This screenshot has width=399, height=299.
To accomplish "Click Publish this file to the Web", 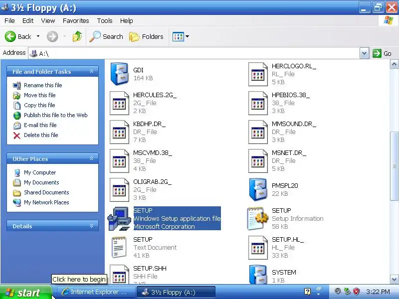I will pyautogui.click(x=56, y=115).
